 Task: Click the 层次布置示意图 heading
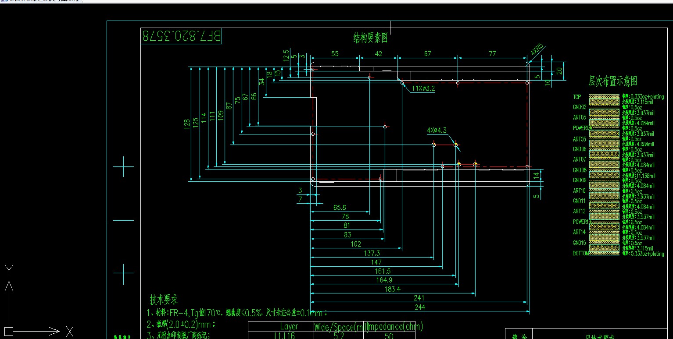point(612,81)
